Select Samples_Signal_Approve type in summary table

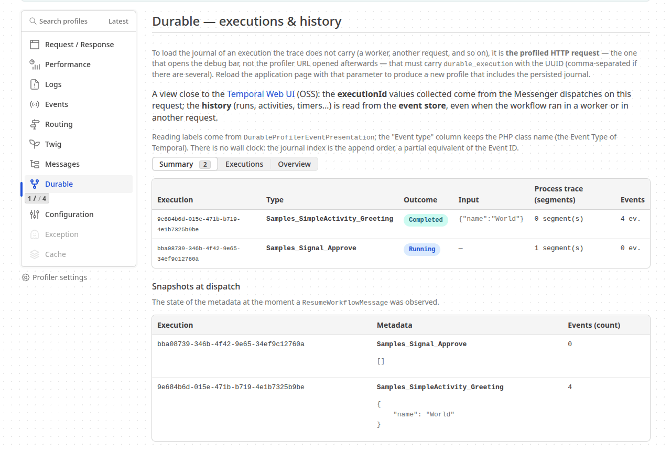[311, 248]
